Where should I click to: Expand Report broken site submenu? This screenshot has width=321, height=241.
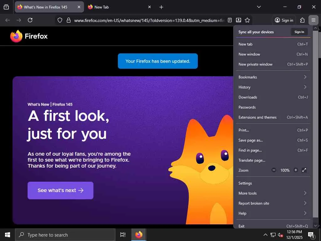click(x=273, y=203)
